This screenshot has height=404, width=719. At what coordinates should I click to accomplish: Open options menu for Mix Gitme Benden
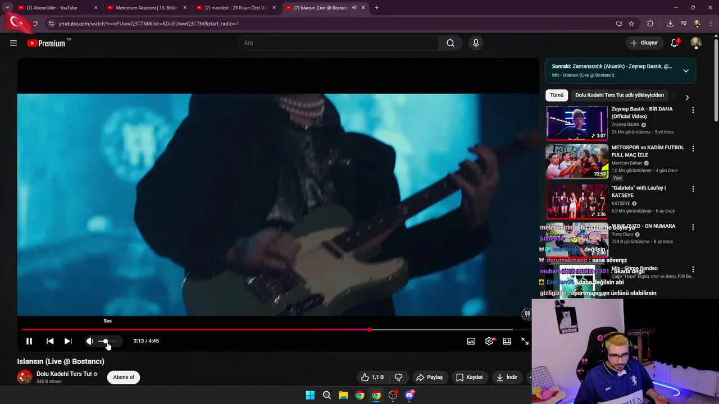[x=693, y=269]
